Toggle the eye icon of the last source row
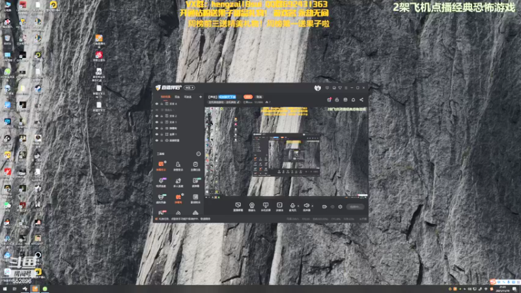The height and width of the screenshot is (293, 521). point(157,141)
